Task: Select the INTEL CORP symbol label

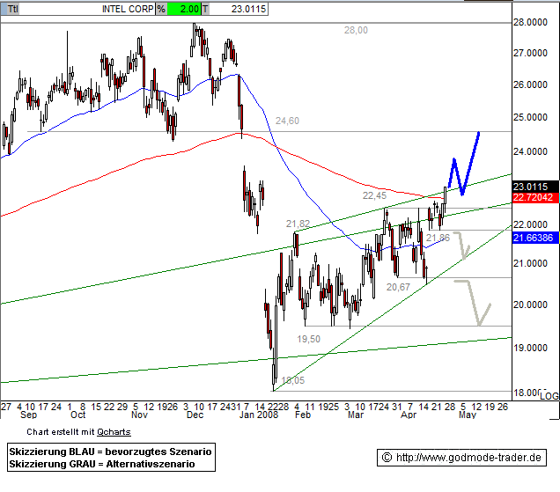Action: click(128, 9)
